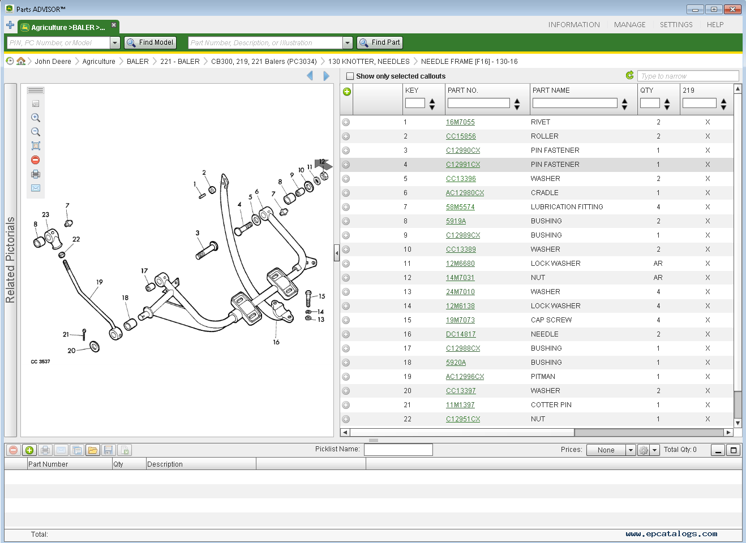Image resolution: width=746 pixels, height=543 pixels.
Task: Open the INFORMATION menu
Action: click(x=574, y=25)
